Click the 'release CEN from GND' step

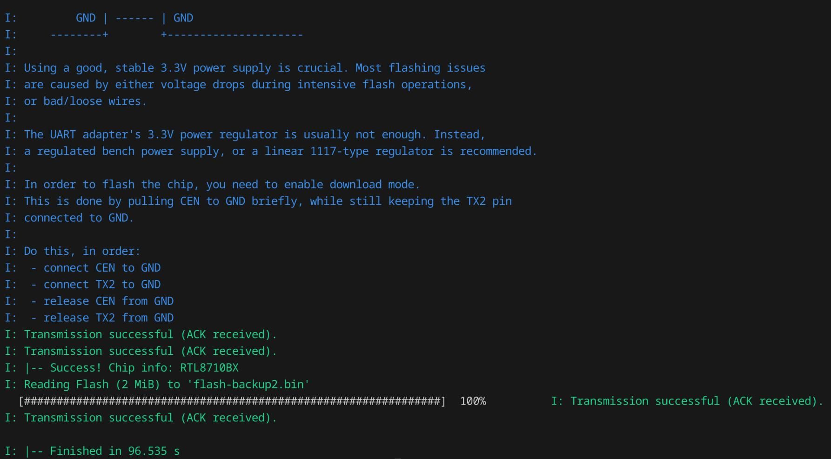click(108, 301)
